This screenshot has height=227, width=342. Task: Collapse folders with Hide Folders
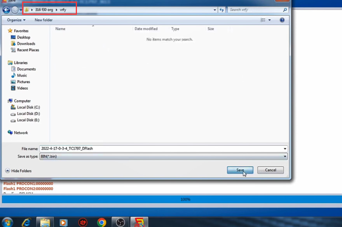point(18,171)
